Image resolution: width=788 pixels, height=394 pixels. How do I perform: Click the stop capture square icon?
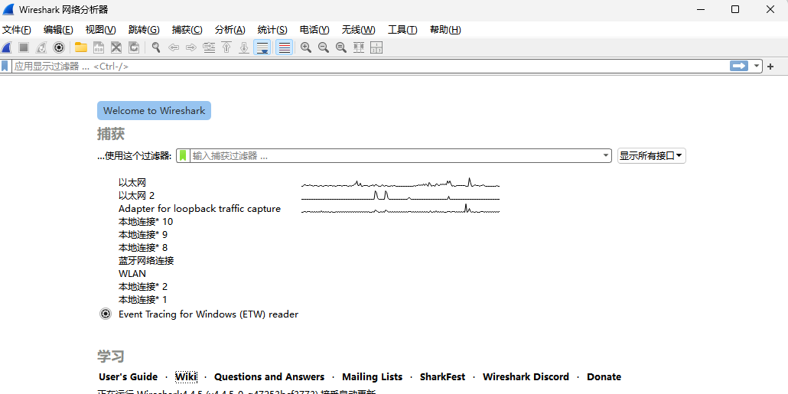pyautogui.click(x=24, y=47)
